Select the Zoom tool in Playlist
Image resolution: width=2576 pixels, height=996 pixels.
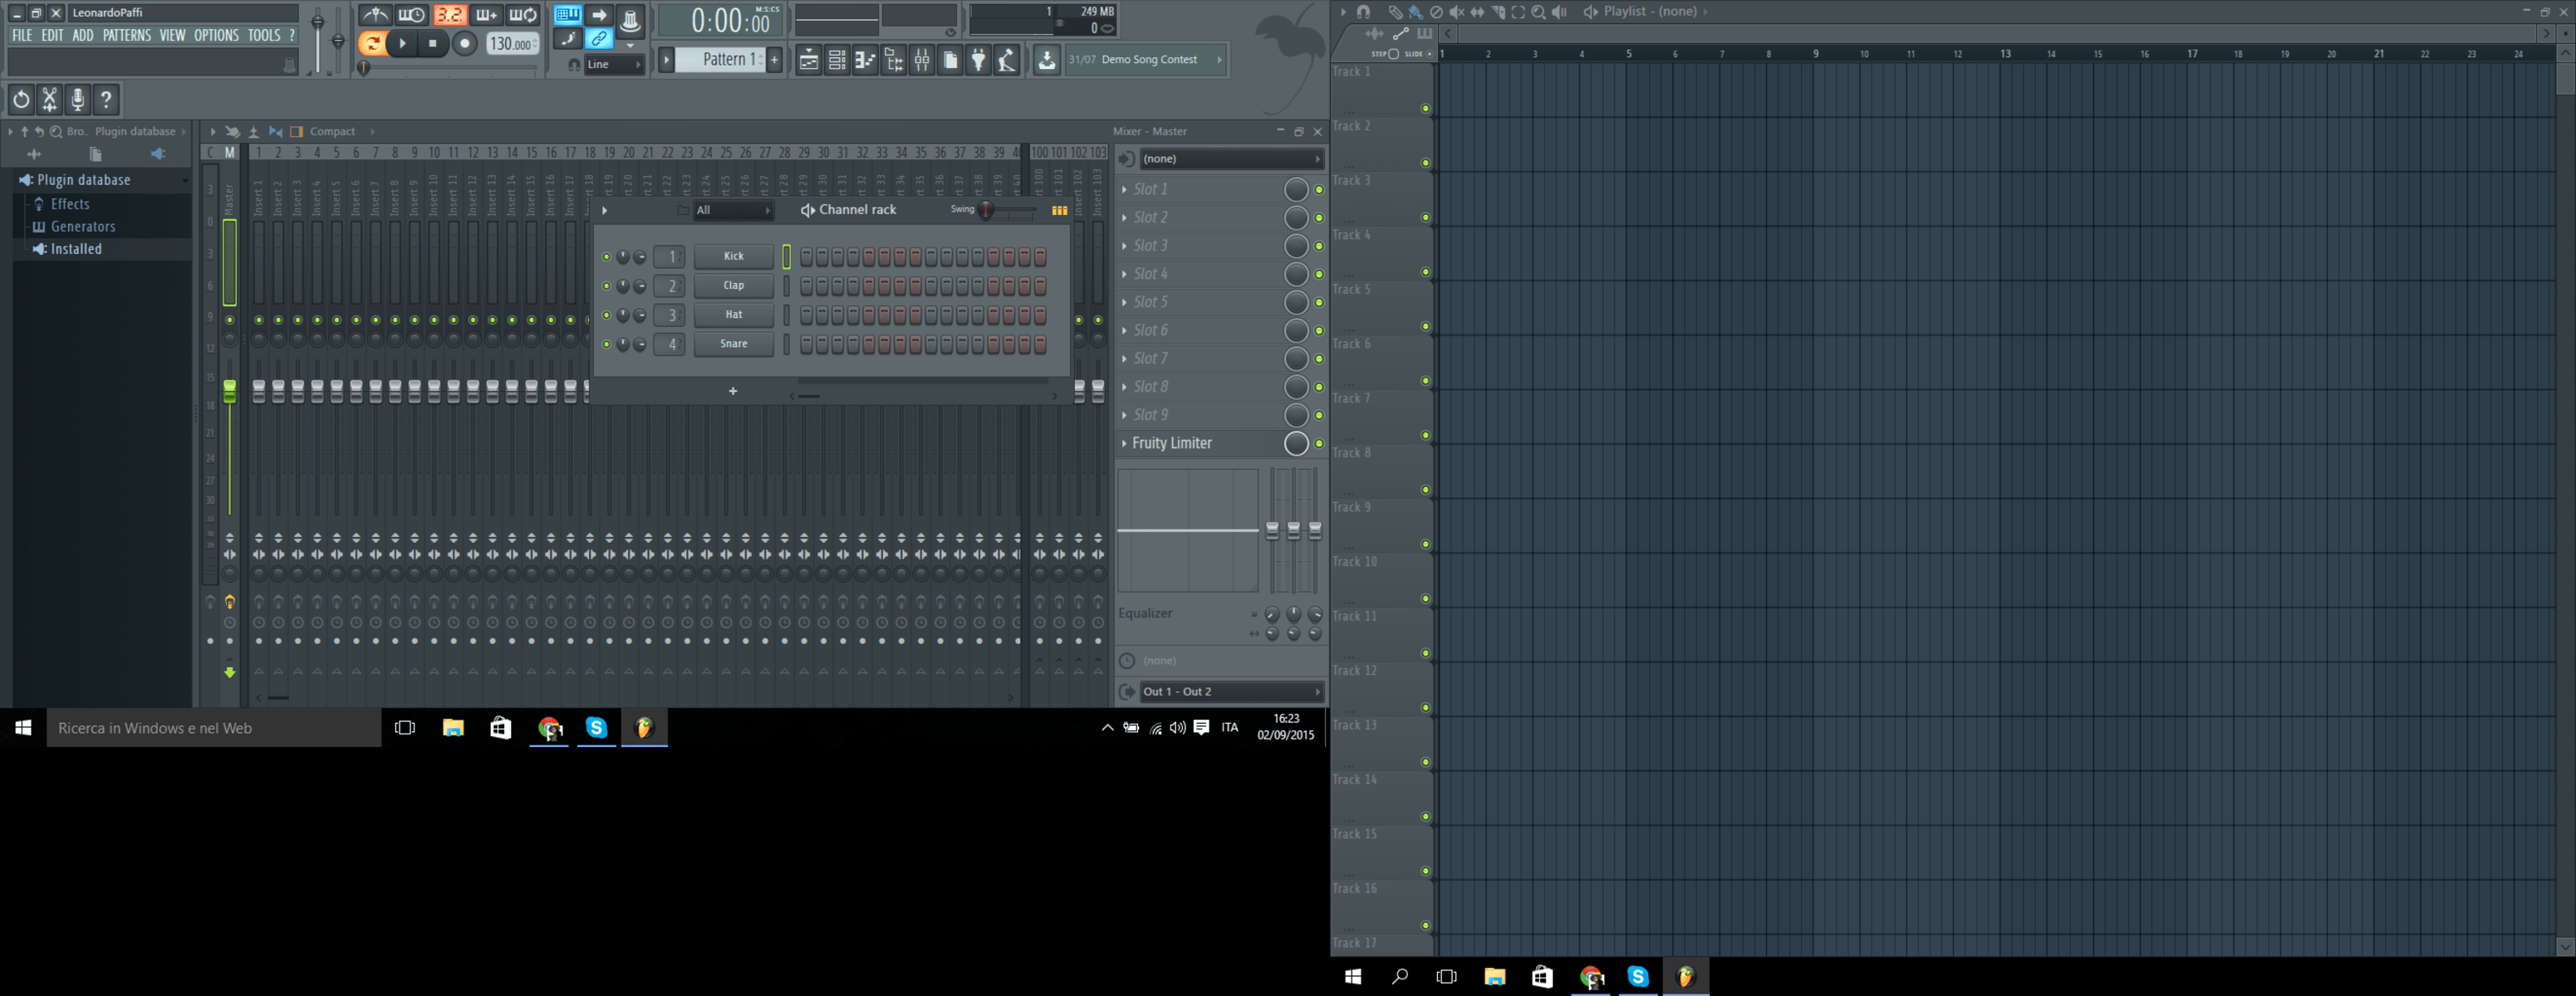[1539, 12]
